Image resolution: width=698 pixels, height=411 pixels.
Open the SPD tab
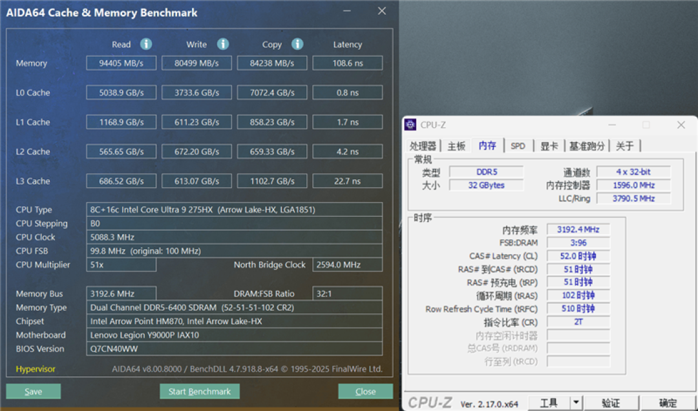click(x=518, y=146)
